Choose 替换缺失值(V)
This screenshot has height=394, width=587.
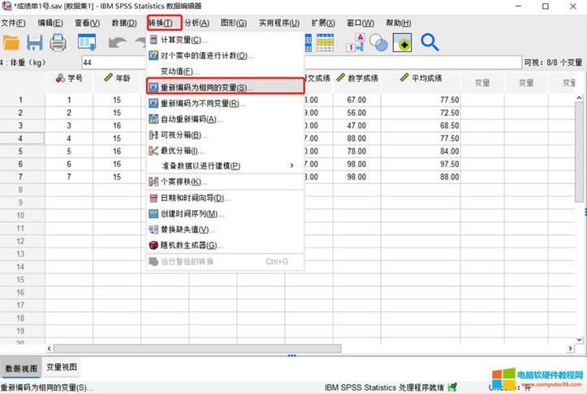tap(225, 229)
